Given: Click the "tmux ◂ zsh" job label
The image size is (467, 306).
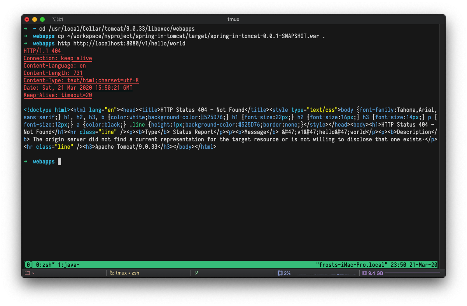Looking at the screenshot, I should (128, 273).
